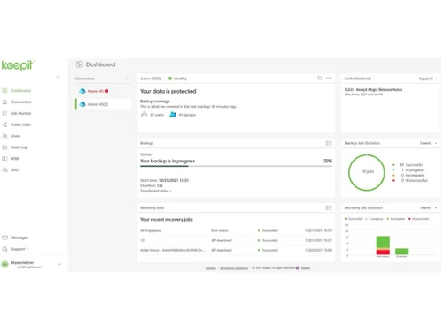Open Backup Job Statistics 1 week dropdown
Viewport: 441px width, 331px height.
pos(428,143)
